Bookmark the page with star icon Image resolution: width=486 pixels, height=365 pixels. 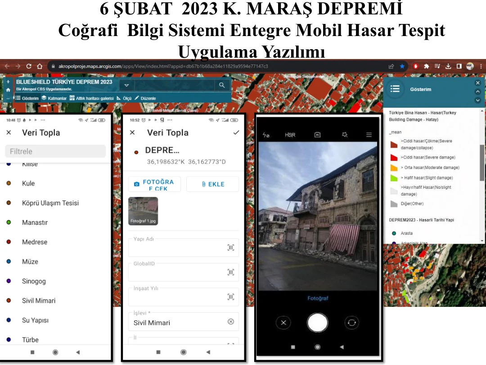pyautogui.click(x=402, y=66)
